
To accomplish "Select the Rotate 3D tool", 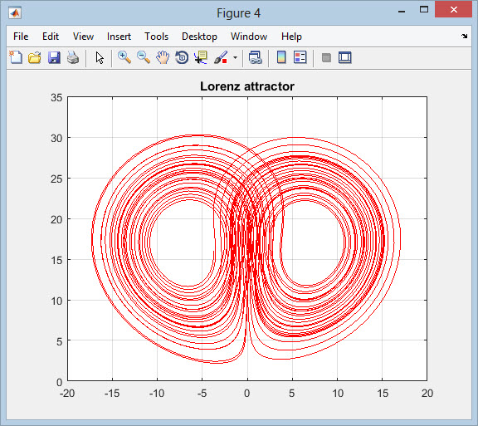I will click(x=182, y=57).
